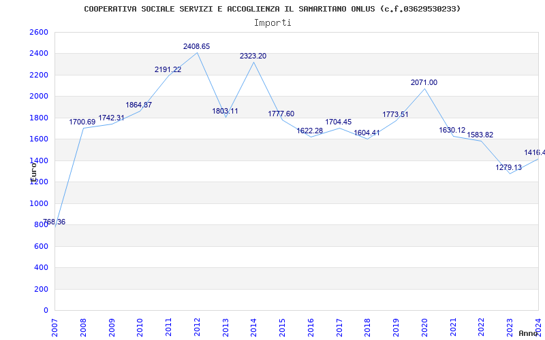
Task: Click the 2400 y-axis tick label
Action: tap(39, 54)
